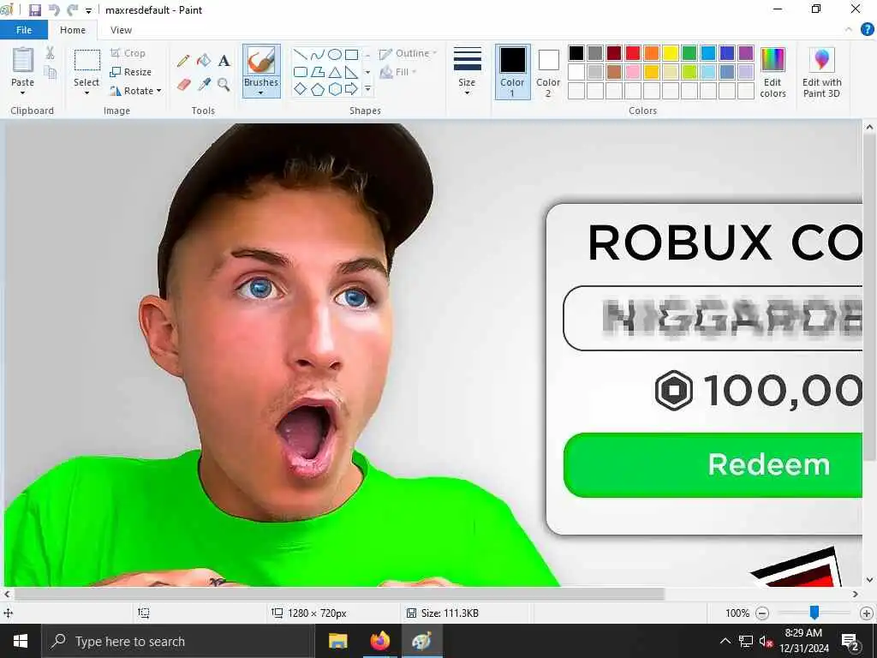Screen dimensions: 877x658
Task: Choose the Rounded rectangle shape
Action: pos(301,72)
